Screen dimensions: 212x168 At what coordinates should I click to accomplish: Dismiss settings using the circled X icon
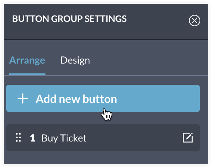click(195, 20)
